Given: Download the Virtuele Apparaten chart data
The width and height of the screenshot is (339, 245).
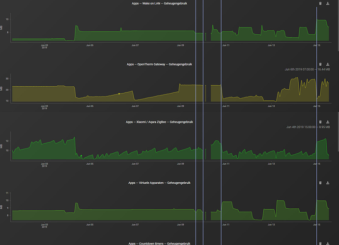Looking at the screenshot, I should [328, 183].
